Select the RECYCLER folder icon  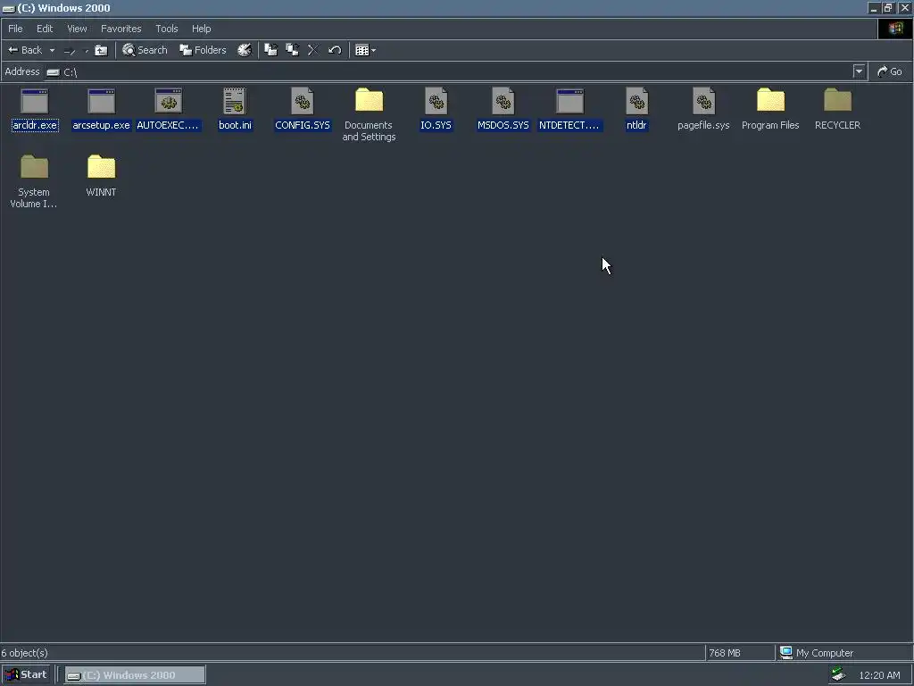[837, 101]
